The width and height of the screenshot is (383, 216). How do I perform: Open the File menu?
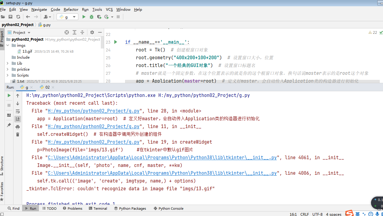(x=3, y=10)
